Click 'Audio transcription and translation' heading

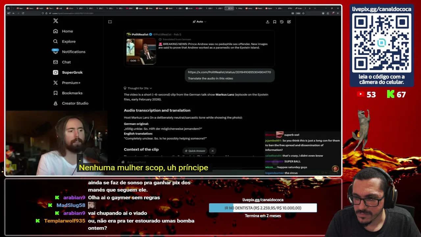[x=157, y=110]
